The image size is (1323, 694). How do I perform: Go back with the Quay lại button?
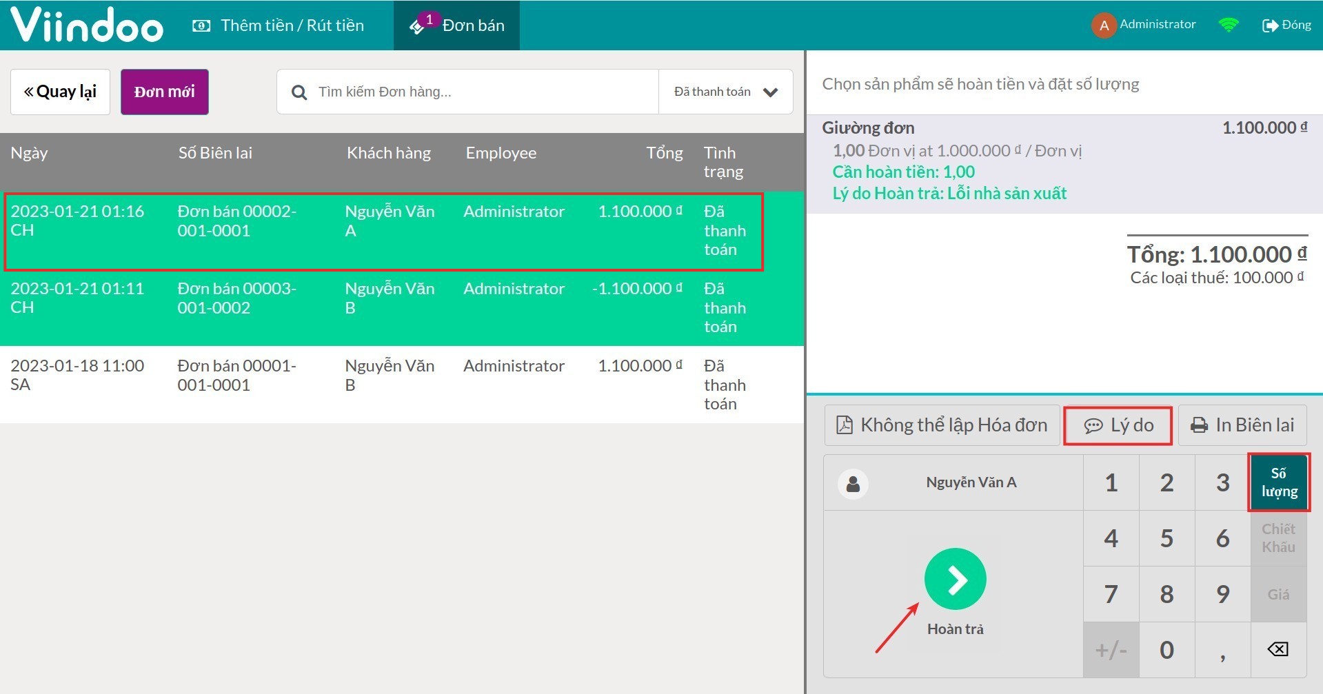[60, 92]
